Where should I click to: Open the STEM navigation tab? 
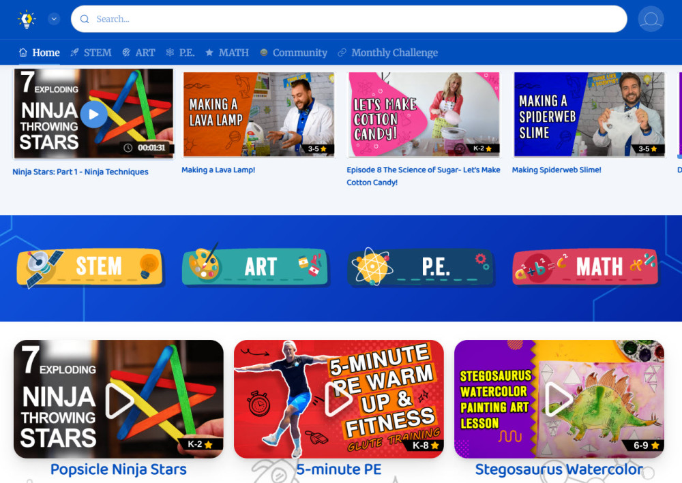coord(91,52)
